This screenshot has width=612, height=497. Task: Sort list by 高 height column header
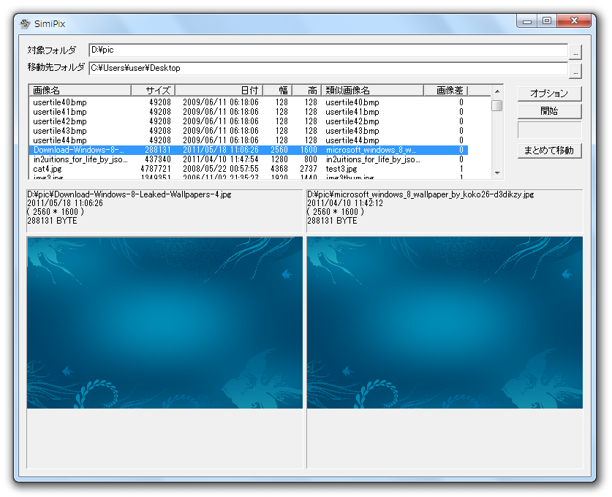point(307,91)
